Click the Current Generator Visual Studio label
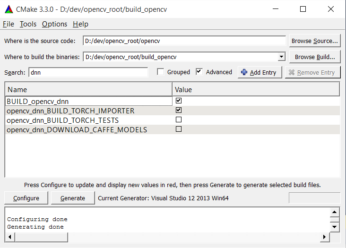 163,198
